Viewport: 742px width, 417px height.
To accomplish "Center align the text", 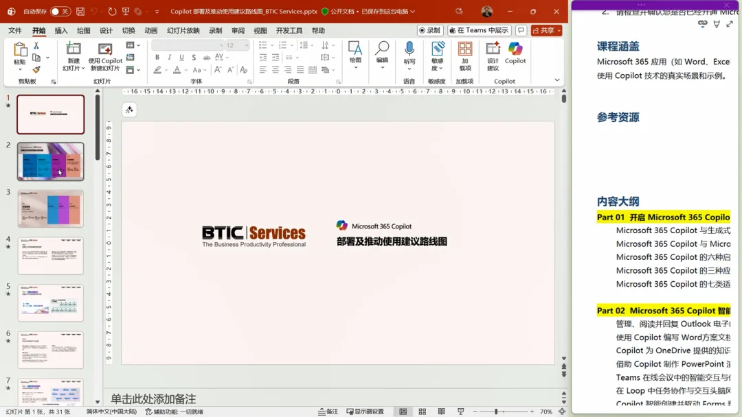I will [276, 70].
